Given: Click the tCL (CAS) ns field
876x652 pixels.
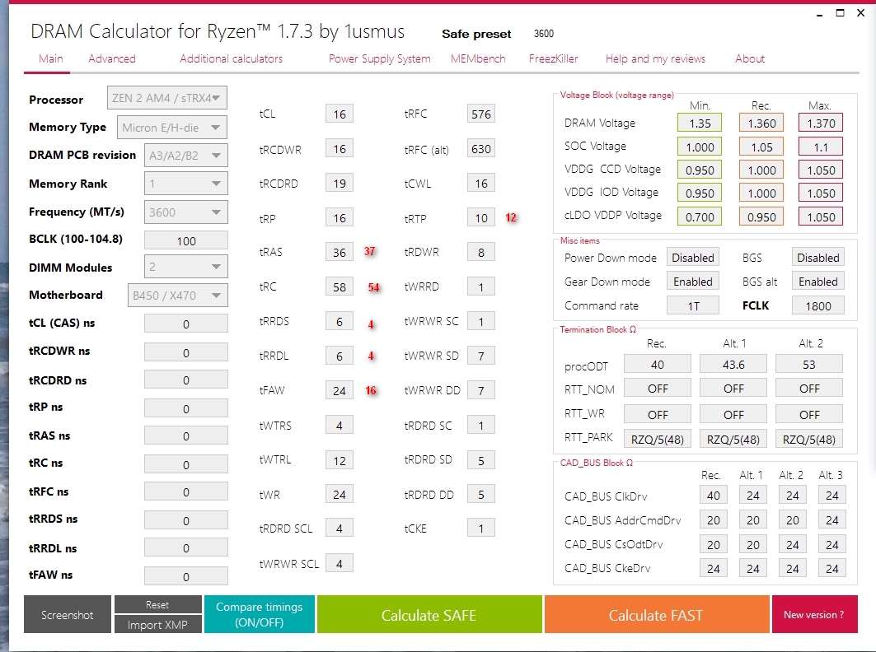Looking at the screenshot, I should 186,324.
